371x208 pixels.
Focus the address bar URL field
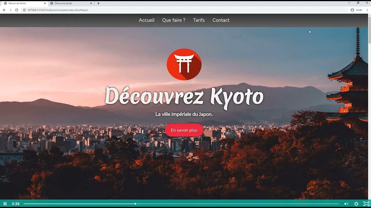[x=185, y=10]
